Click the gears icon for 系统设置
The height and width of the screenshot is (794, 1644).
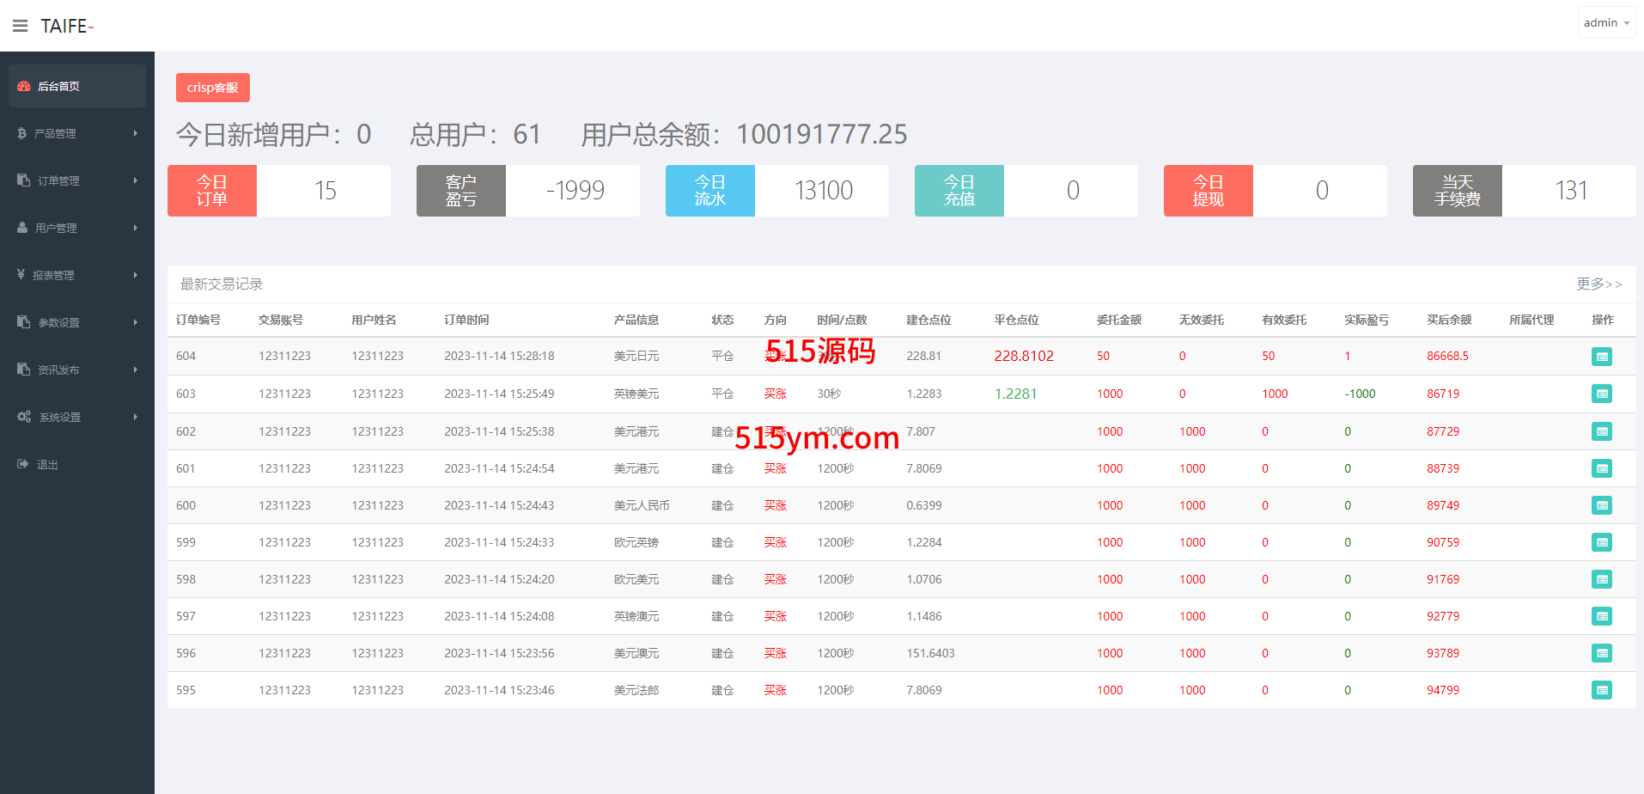(24, 417)
